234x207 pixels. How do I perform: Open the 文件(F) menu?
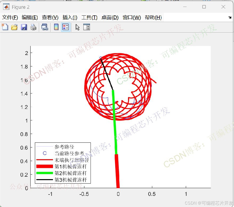tap(10, 18)
